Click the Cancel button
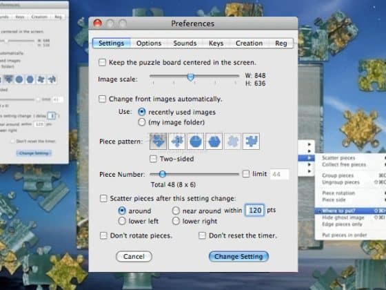This screenshot has height=290, width=386. click(x=134, y=256)
